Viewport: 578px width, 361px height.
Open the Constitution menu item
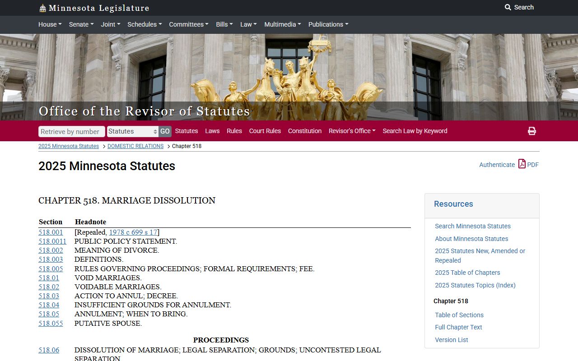305,131
